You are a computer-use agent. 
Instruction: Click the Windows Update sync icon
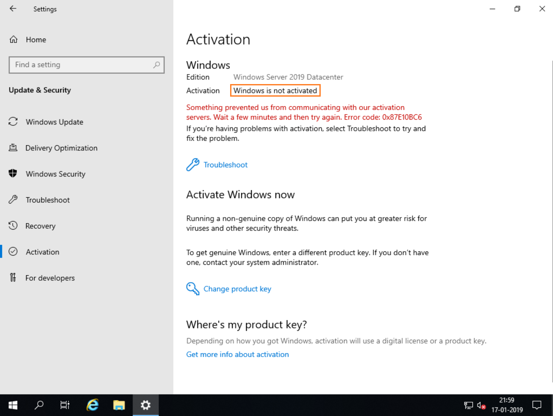coord(13,122)
